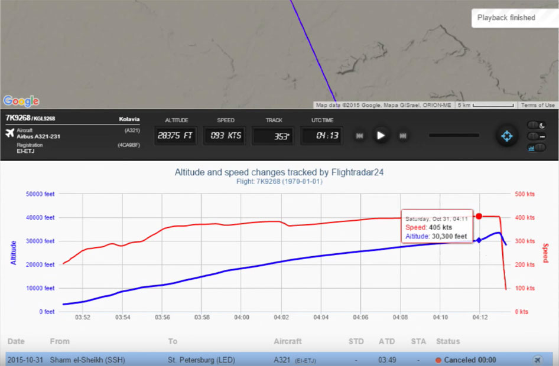The width and height of the screenshot is (559, 366).
Task: Click registration EI-ETJ
Action: tap(25, 151)
